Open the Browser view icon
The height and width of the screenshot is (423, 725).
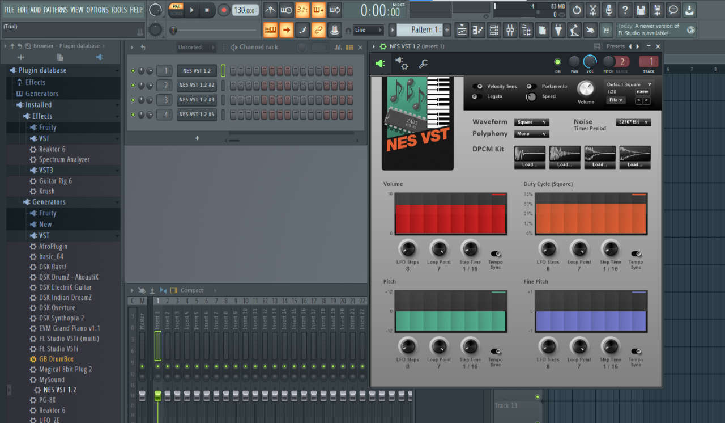pos(526,30)
